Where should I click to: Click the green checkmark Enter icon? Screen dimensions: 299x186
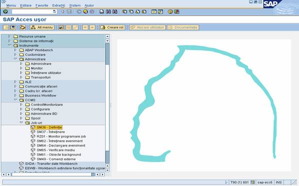click(5, 11)
